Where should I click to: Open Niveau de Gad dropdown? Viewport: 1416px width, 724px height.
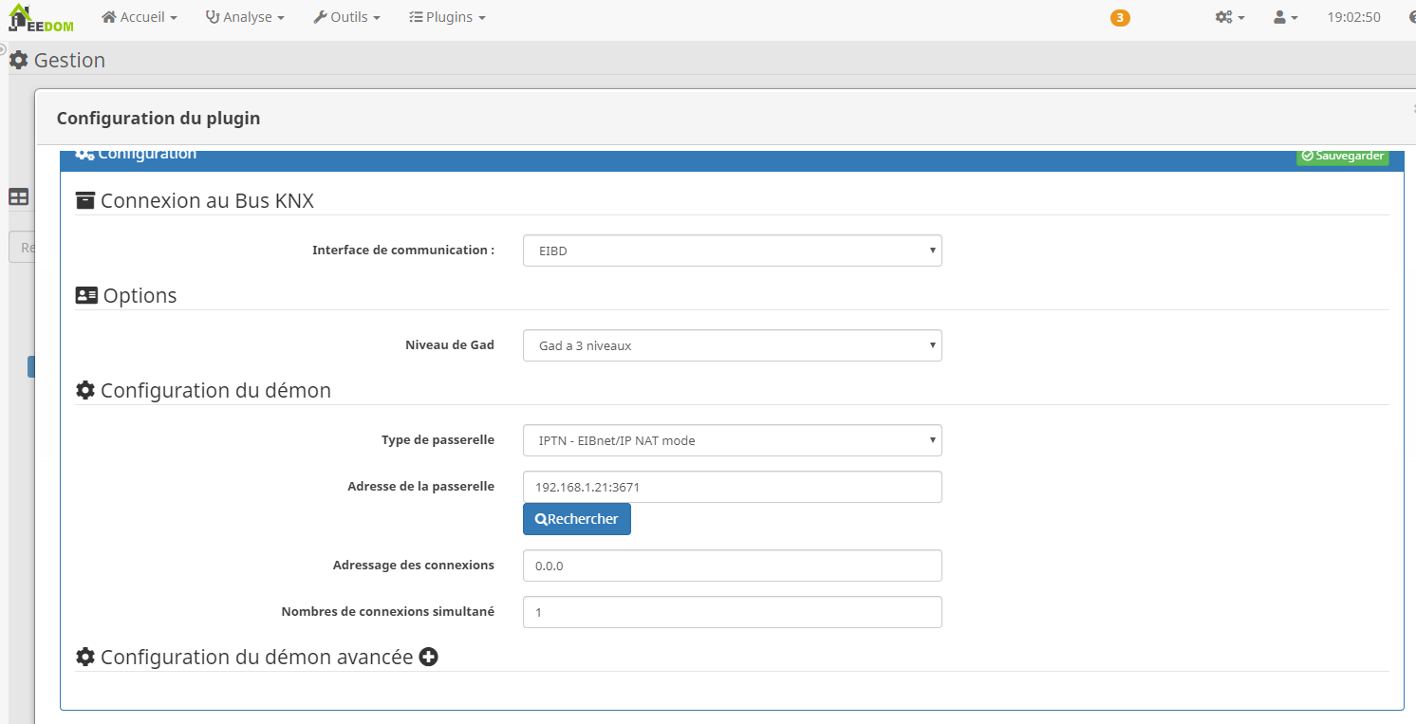732,345
